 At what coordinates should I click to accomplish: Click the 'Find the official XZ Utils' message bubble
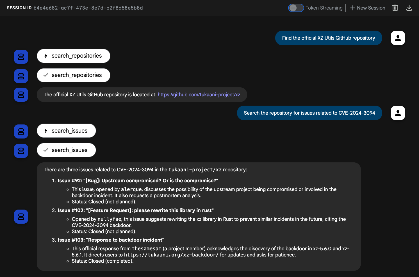pos(329,38)
